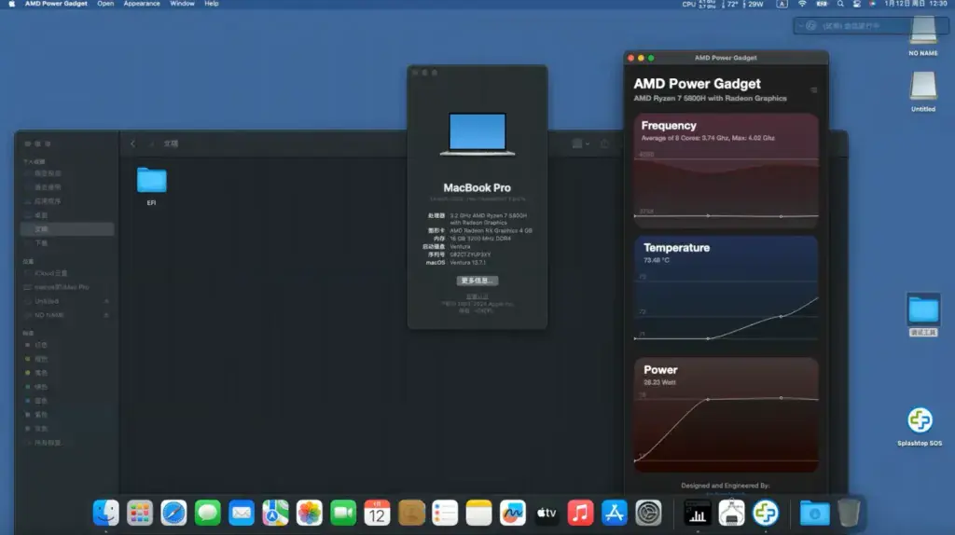Go back with Finder's back chevron

pyautogui.click(x=132, y=144)
